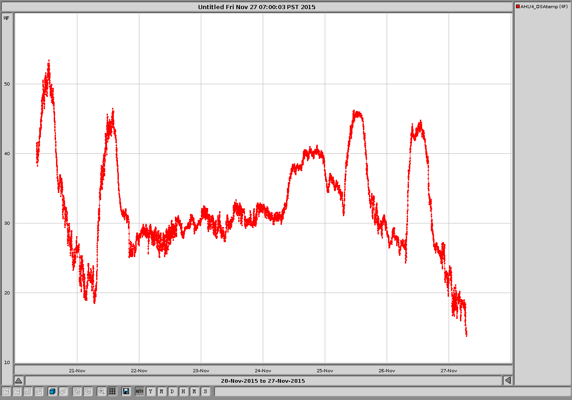
Task: Toggle the AUTO time scale button
Action: [x=140, y=391]
